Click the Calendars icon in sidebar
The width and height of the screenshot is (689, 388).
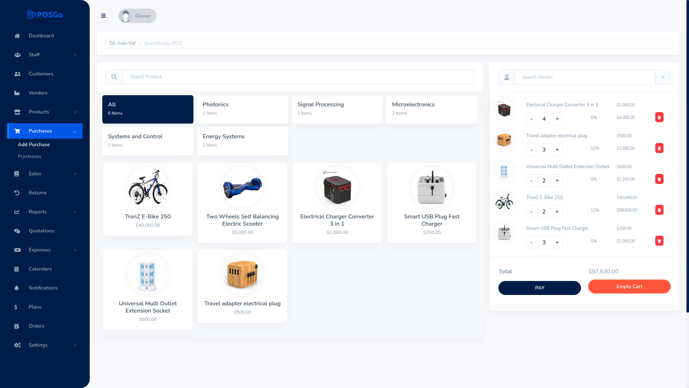tap(17, 269)
